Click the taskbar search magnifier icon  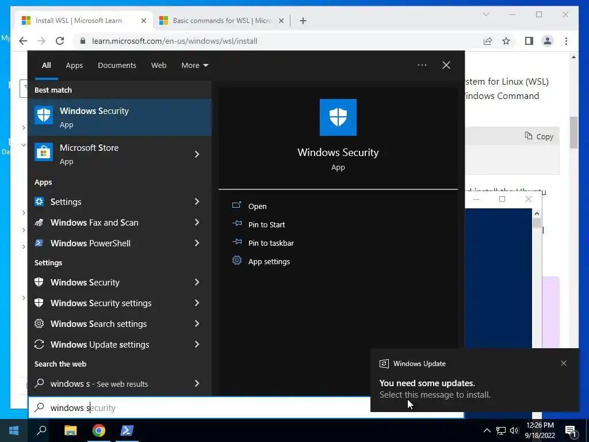click(x=41, y=430)
